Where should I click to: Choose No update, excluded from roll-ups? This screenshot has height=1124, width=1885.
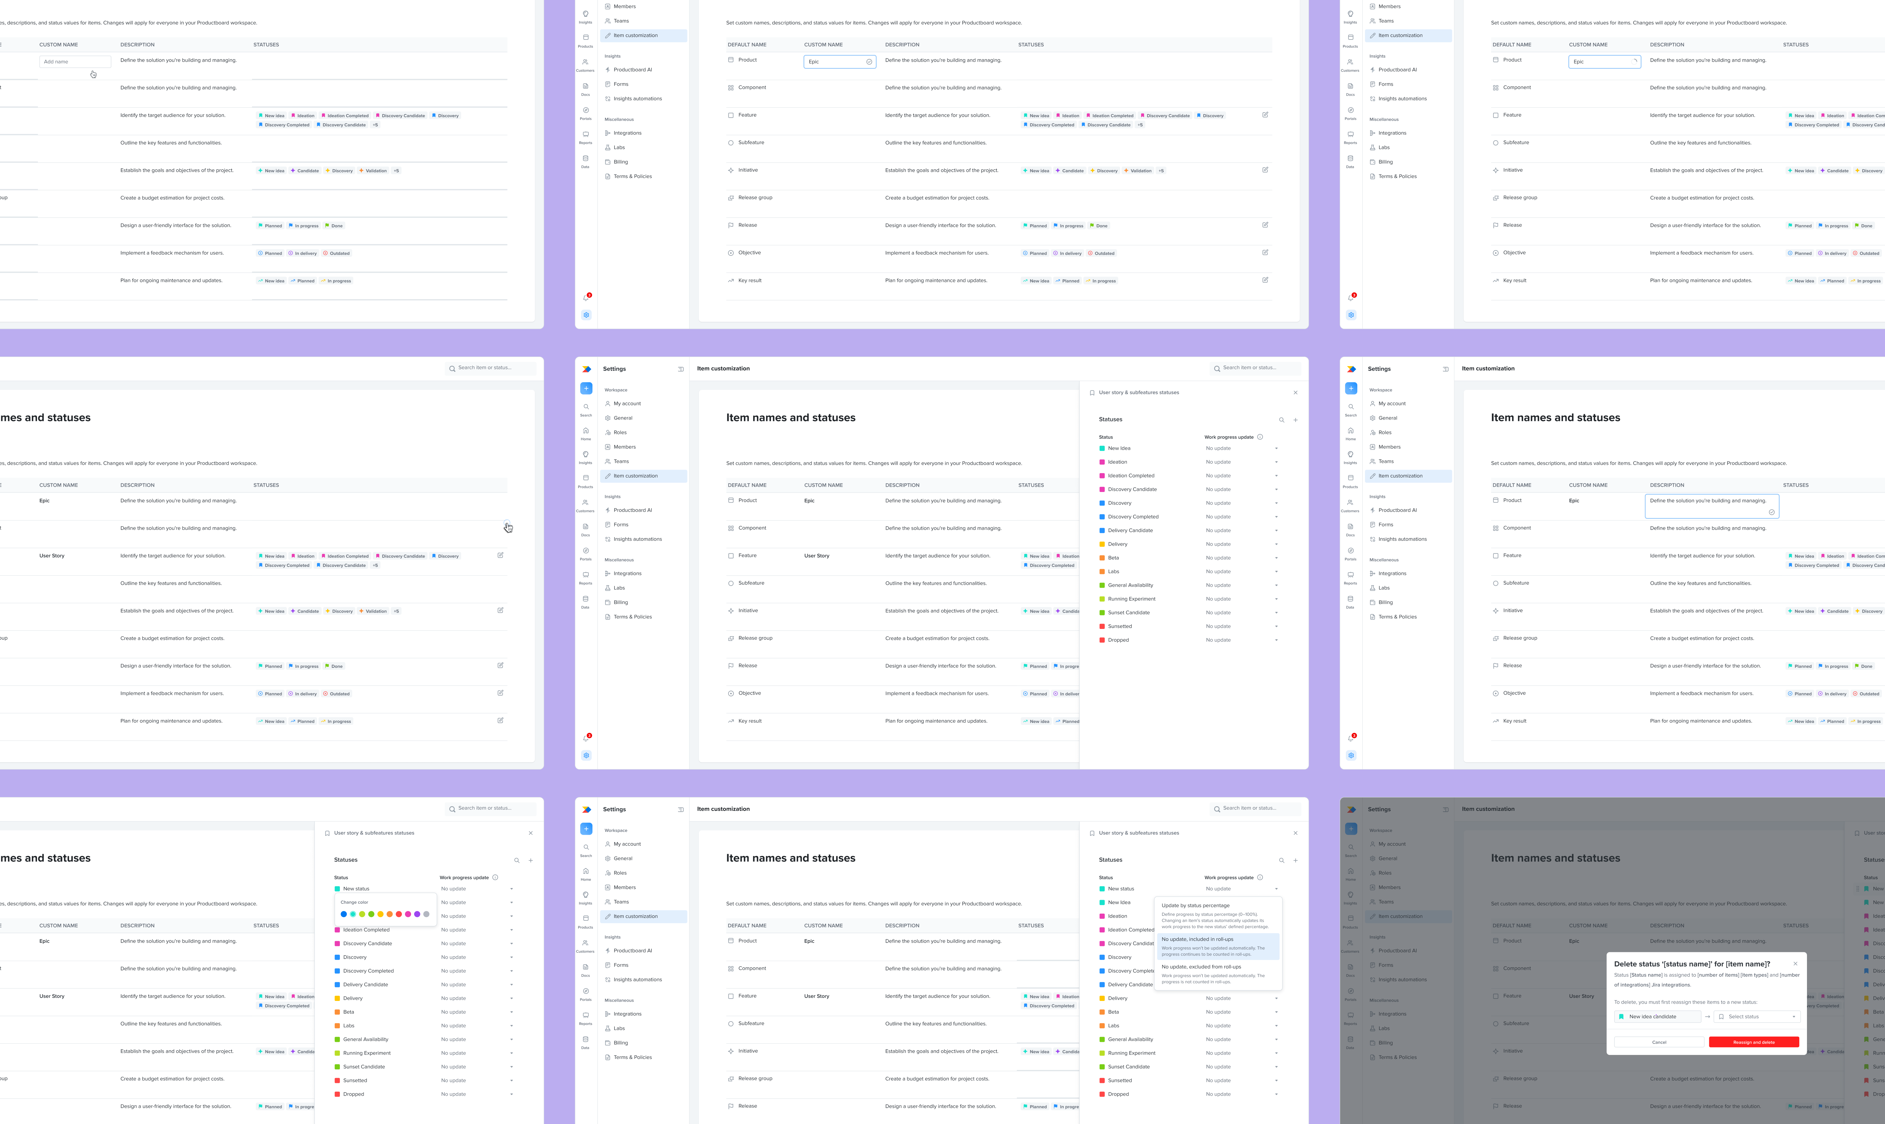(x=1218, y=974)
